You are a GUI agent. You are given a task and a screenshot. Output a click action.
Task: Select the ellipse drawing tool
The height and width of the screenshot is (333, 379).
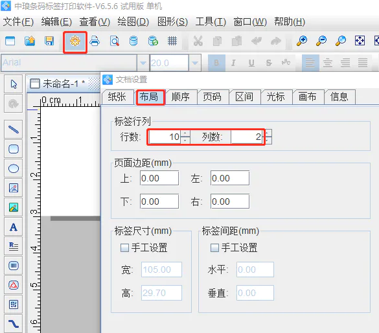tap(14, 168)
